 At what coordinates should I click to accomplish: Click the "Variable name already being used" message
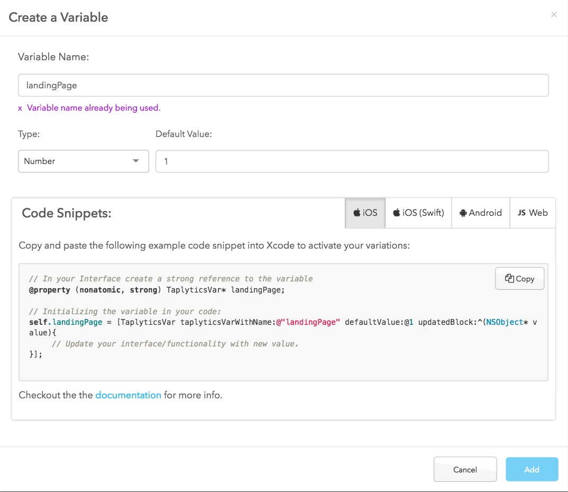tap(93, 108)
